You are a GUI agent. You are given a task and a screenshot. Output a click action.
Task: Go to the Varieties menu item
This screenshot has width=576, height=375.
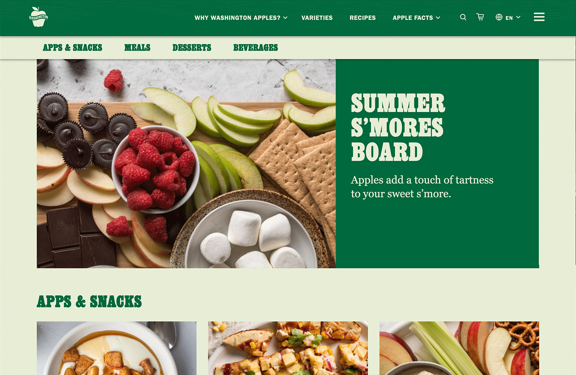coord(317,18)
